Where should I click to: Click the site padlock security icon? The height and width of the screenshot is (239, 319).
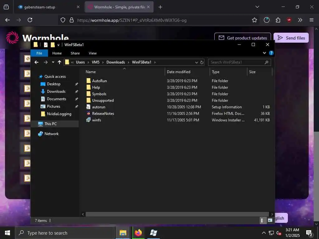coord(71,20)
